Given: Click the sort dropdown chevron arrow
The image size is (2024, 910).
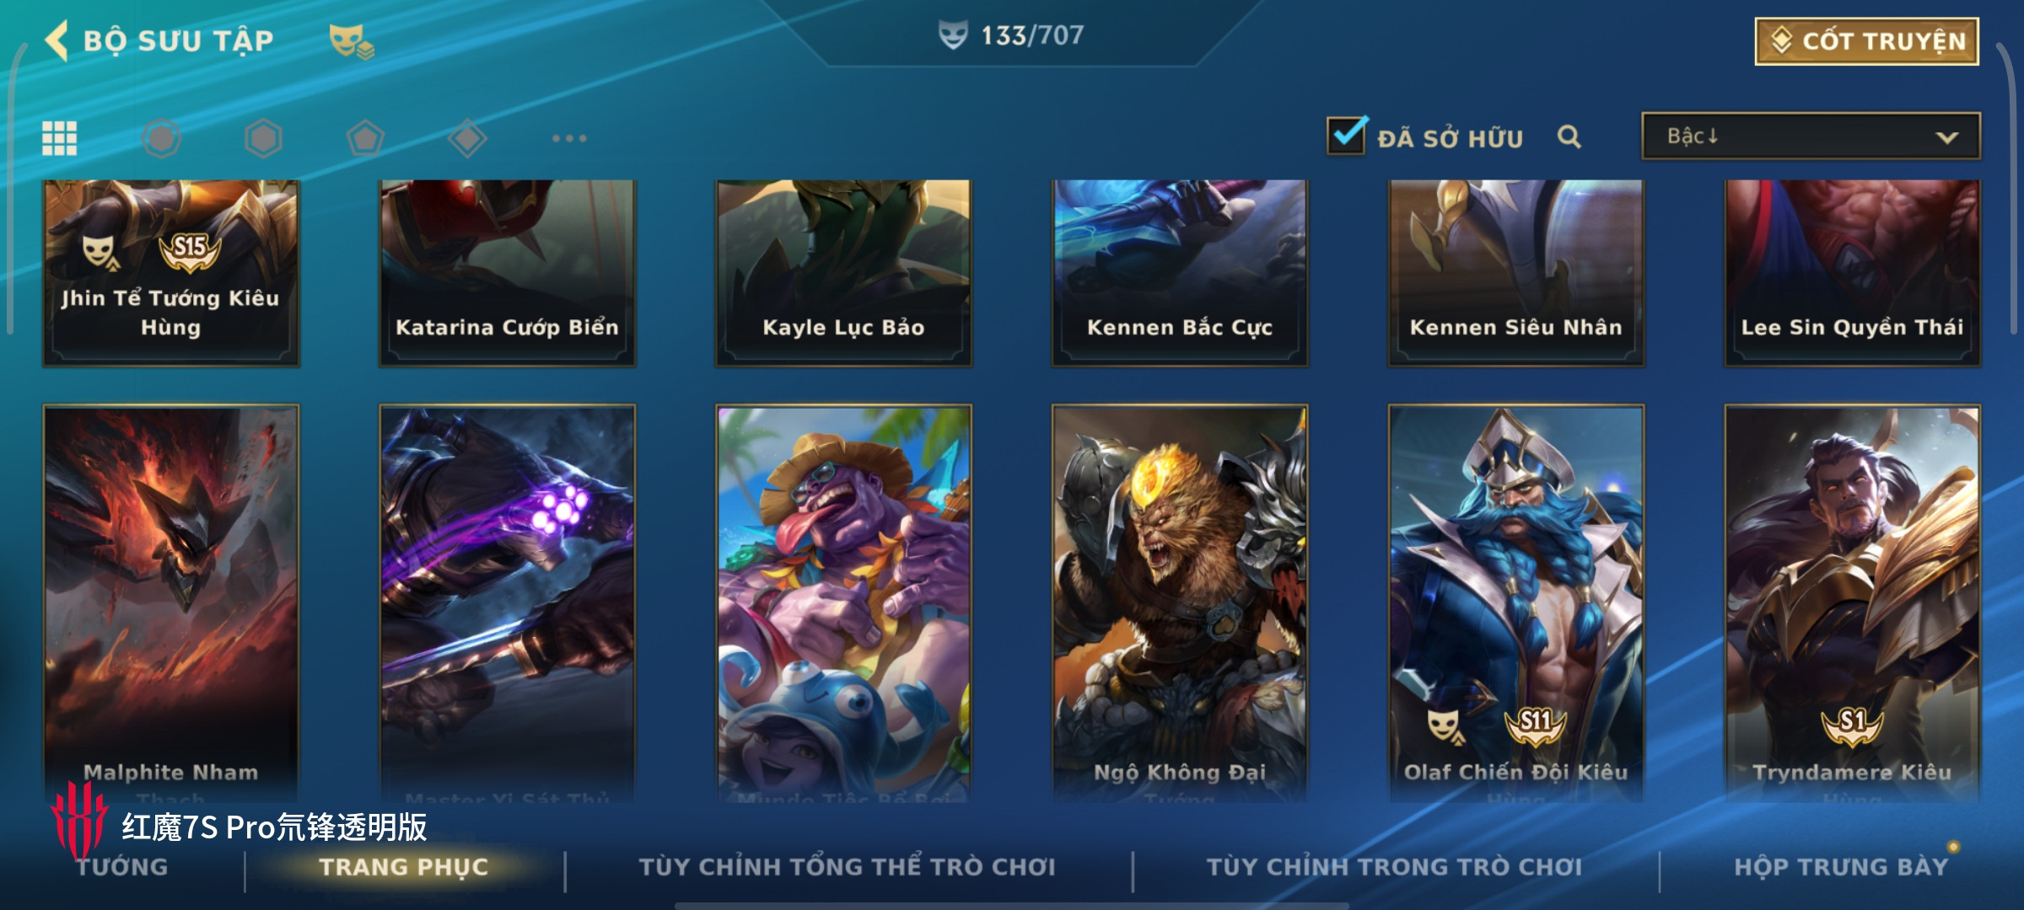Looking at the screenshot, I should coord(1946,136).
